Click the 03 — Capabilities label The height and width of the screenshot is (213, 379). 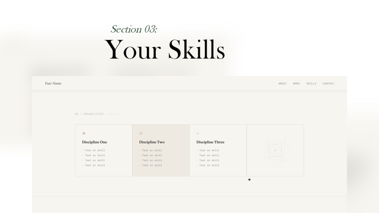tap(89, 114)
